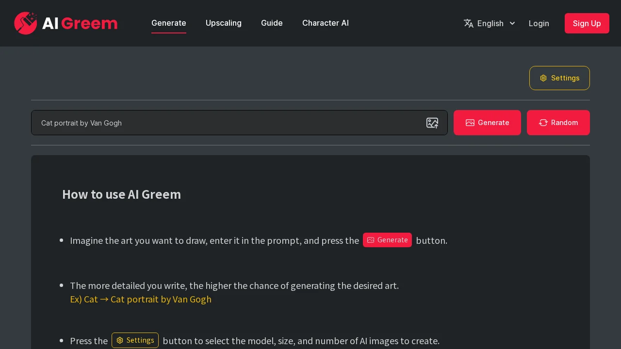The image size is (621, 349).
Task: Click the AI Greem paintbrush logo icon
Action: [27, 23]
